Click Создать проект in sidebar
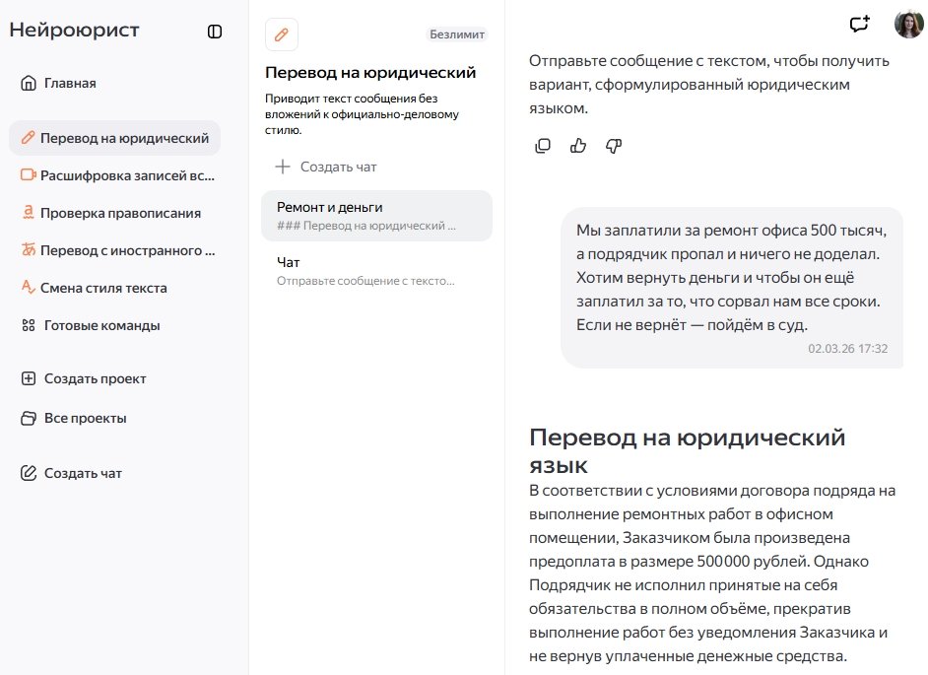 (x=84, y=378)
